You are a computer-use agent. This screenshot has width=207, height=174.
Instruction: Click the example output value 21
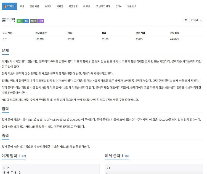[x=108, y=168]
